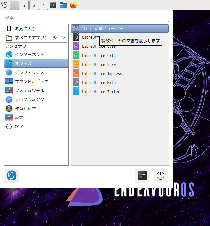The height and width of the screenshot is (226, 210).
Task: Launch Atril 文書ビューアー
Action: pyautogui.click(x=120, y=28)
